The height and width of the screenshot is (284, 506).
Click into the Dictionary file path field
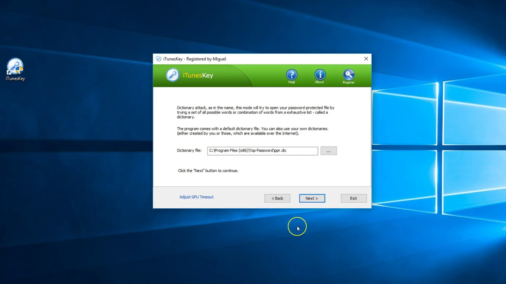[262, 151]
